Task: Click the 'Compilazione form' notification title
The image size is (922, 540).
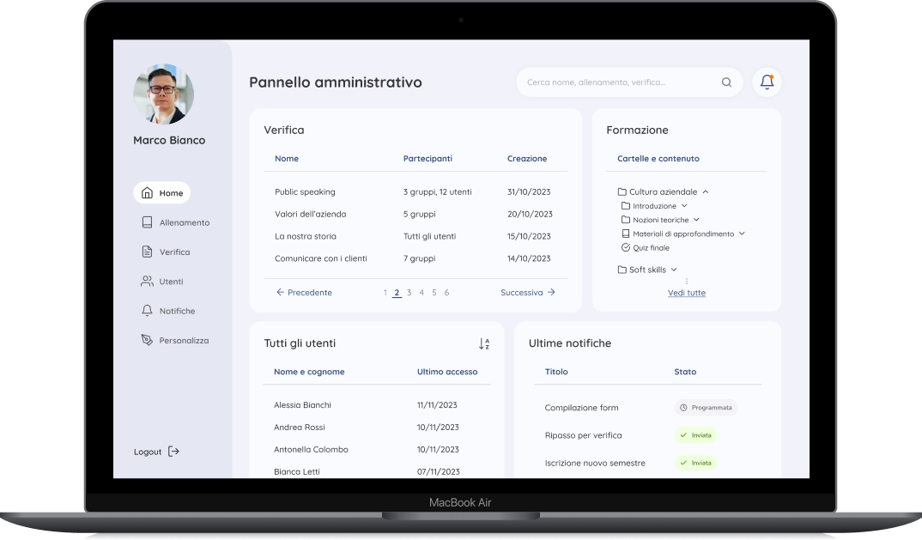Action: point(581,408)
